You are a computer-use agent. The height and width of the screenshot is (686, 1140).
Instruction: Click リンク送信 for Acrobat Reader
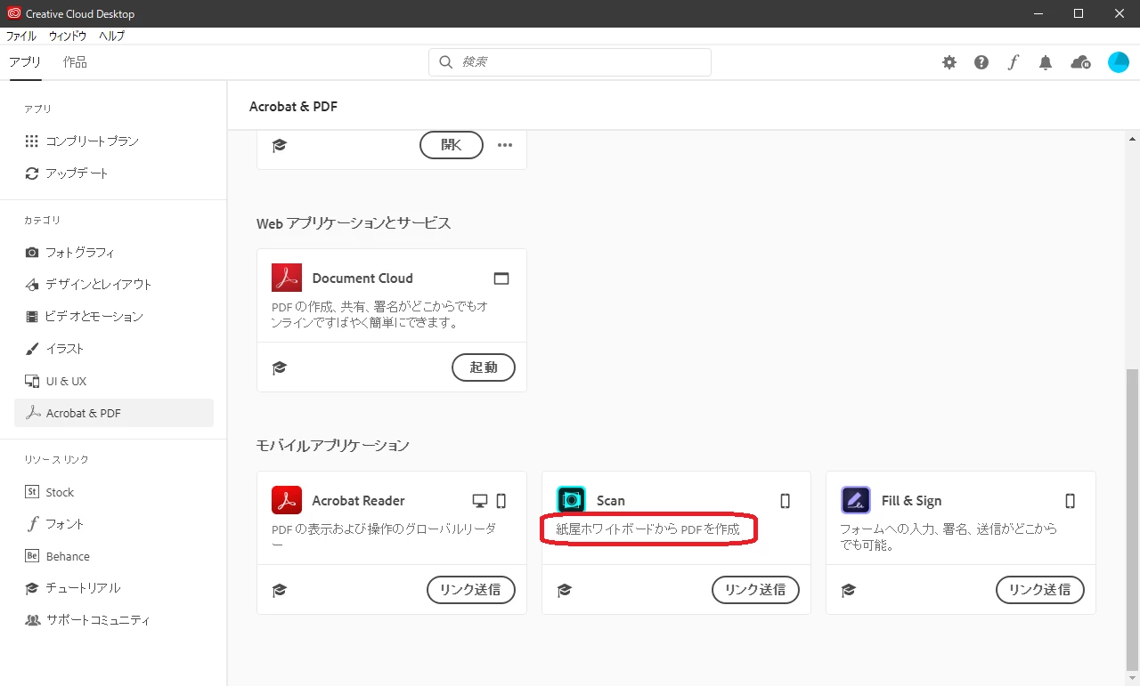click(x=471, y=590)
